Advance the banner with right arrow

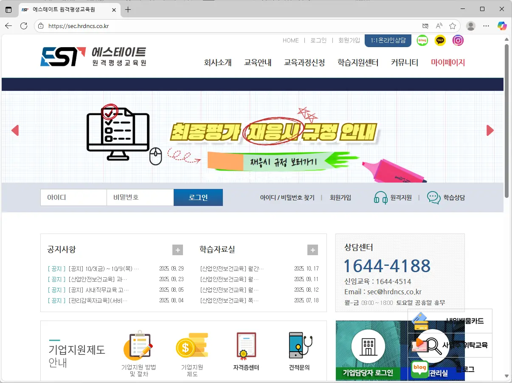pos(490,130)
